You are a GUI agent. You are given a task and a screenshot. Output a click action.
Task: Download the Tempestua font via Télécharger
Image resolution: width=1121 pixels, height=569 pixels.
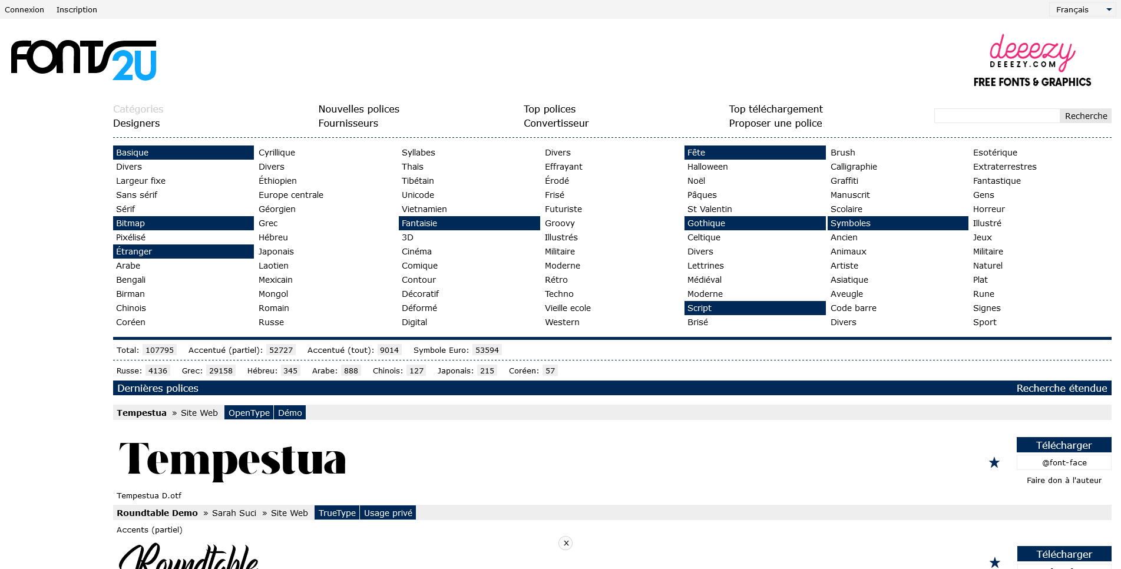coord(1064,445)
